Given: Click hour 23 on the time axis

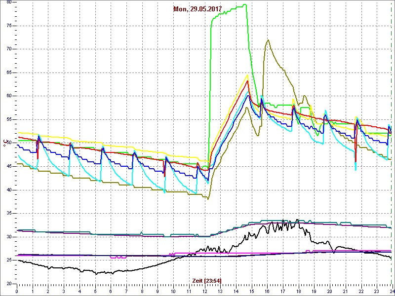Looking at the screenshot, I should (377, 292).
